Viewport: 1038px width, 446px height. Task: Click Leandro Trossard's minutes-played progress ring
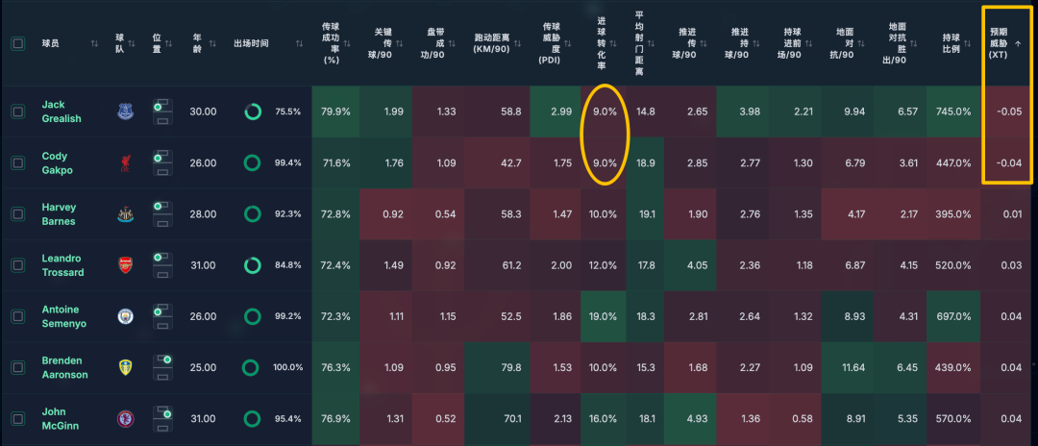254,265
